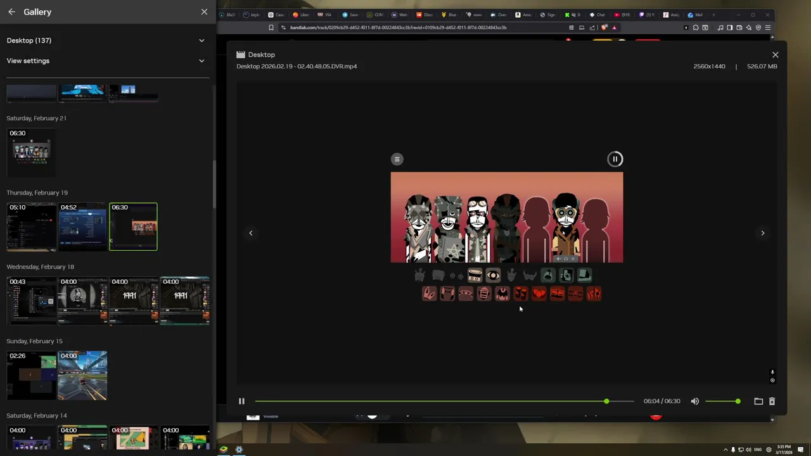The height and width of the screenshot is (456, 811).
Task: Click the video seek progress bar
Action: (444, 401)
